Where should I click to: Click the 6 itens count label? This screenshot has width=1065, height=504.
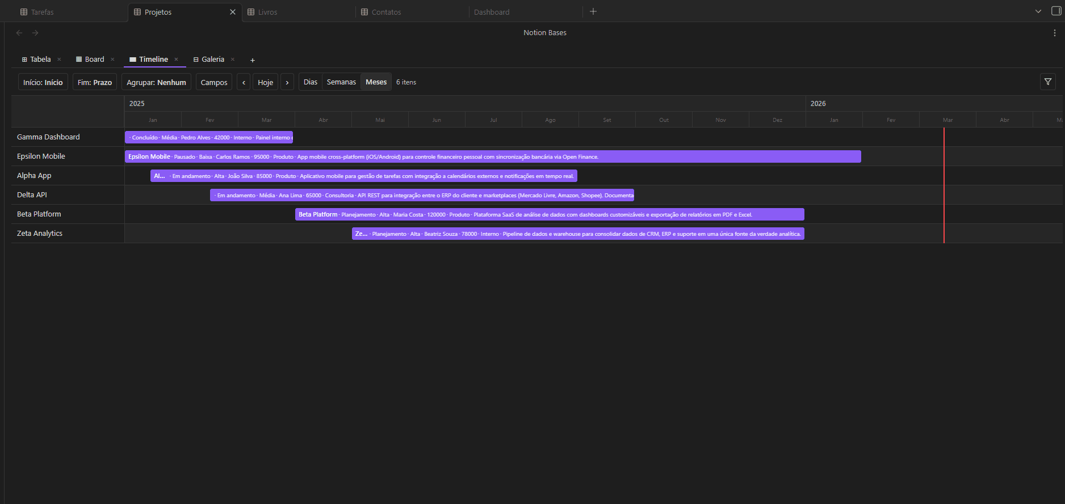tap(406, 82)
